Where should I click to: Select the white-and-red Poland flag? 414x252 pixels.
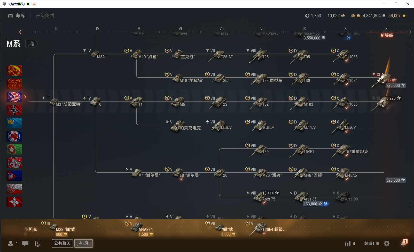(x=14, y=189)
